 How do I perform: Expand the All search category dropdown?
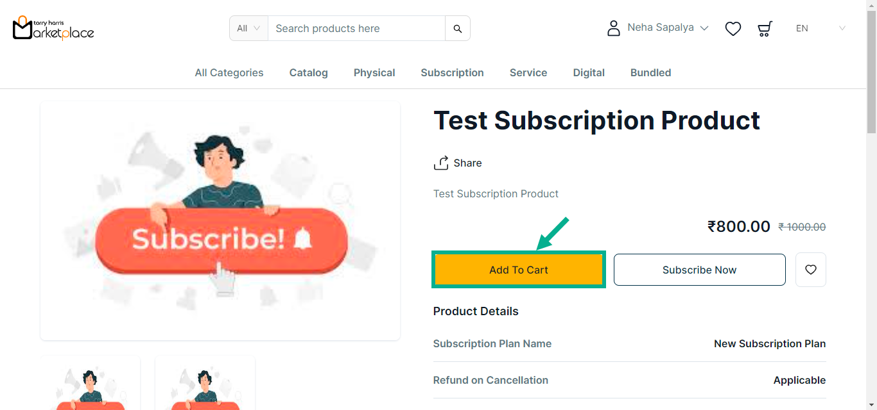(248, 28)
